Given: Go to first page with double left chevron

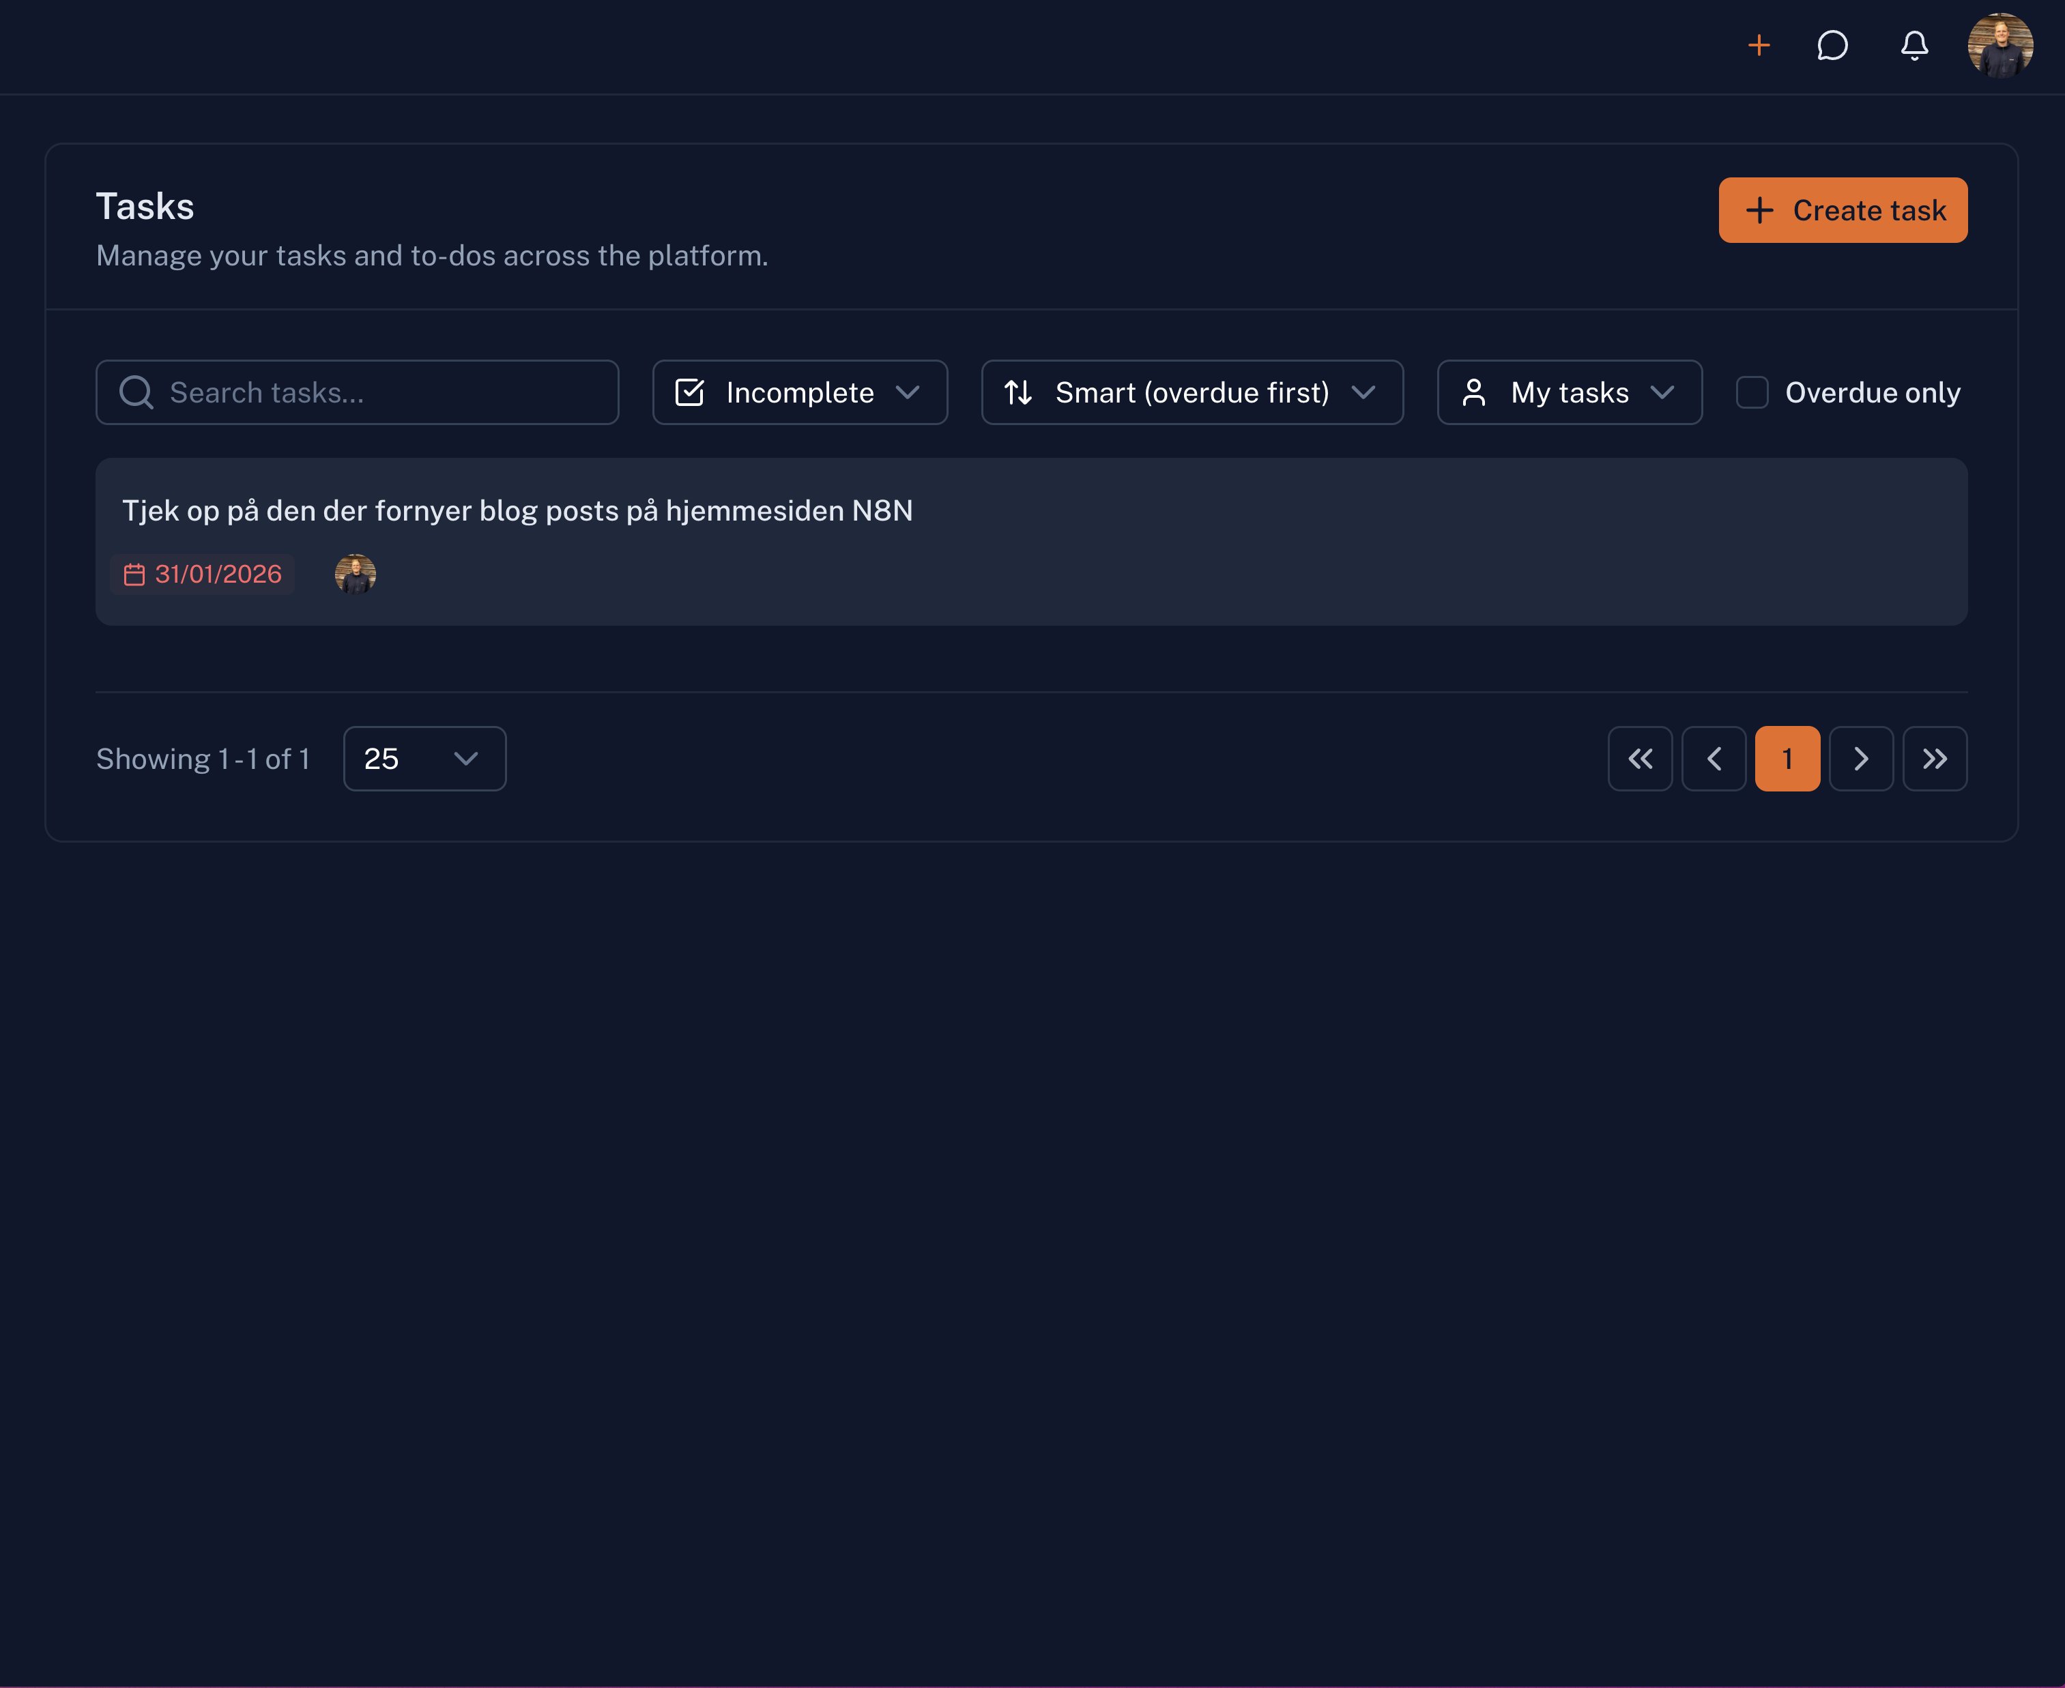Looking at the screenshot, I should point(1640,759).
